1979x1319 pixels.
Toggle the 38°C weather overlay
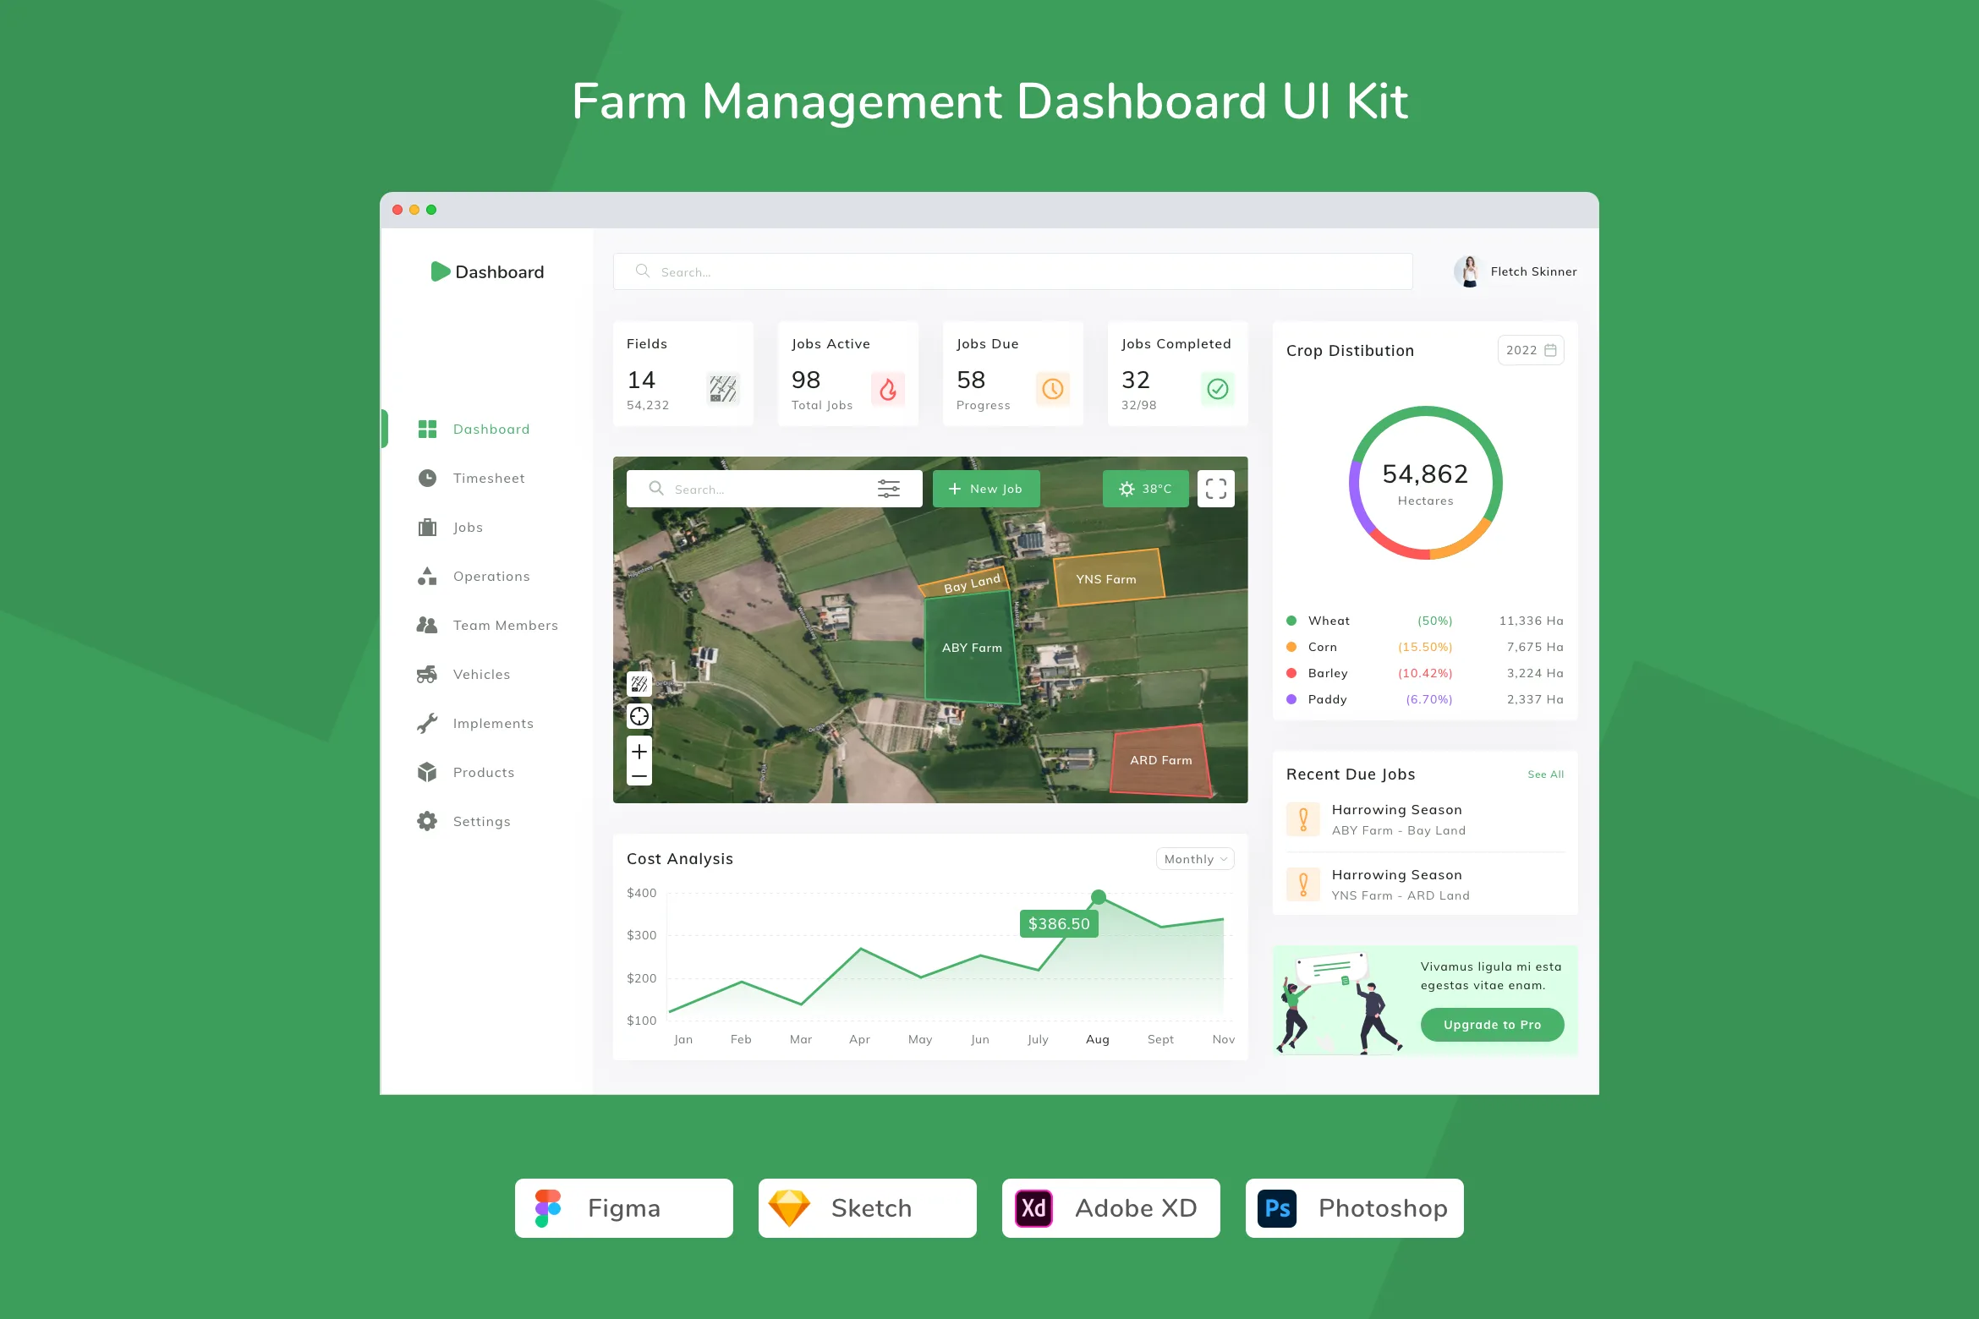click(1146, 488)
